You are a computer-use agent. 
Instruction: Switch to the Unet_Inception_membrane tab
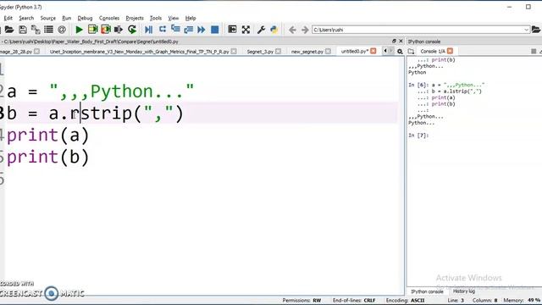pos(139,51)
